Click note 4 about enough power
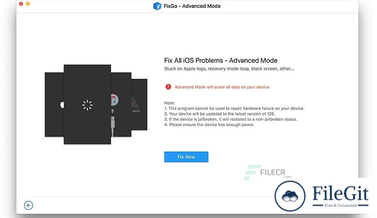 click(209, 125)
